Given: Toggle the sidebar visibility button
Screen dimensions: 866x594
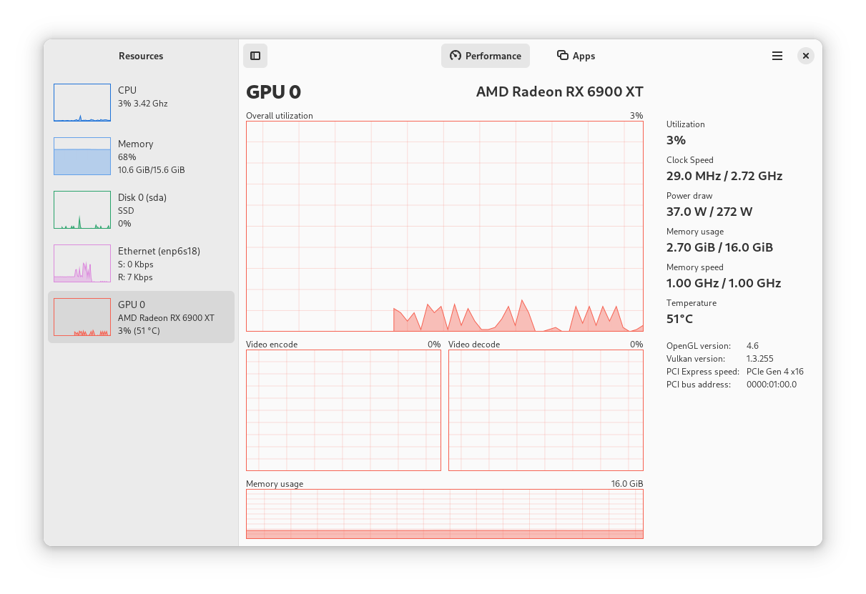Looking at the screenshot, I should (255, 56).
